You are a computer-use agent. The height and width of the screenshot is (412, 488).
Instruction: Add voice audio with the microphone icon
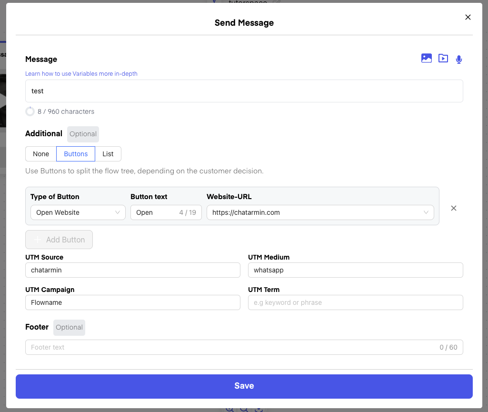tap(458, 59)
